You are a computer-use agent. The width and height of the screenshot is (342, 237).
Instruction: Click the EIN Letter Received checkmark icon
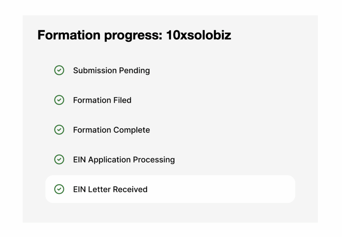[59, 189]
